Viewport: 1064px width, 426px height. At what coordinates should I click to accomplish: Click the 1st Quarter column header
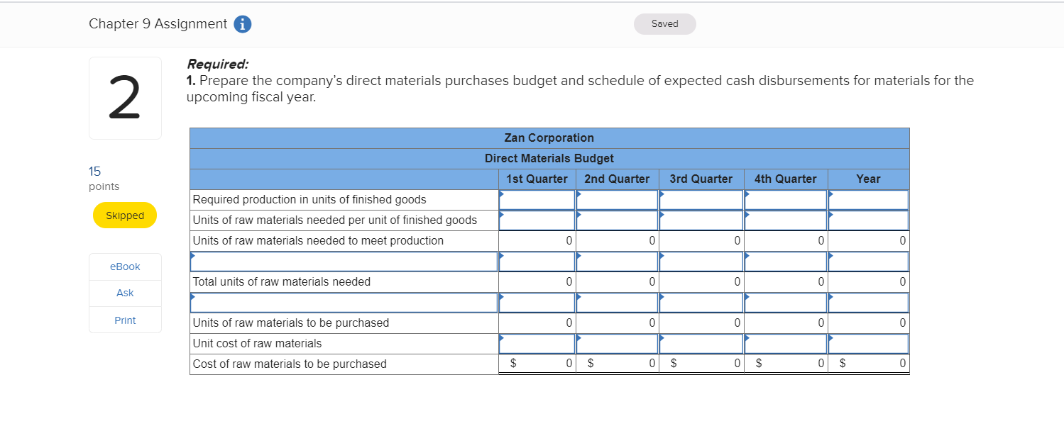coord(537,179)
